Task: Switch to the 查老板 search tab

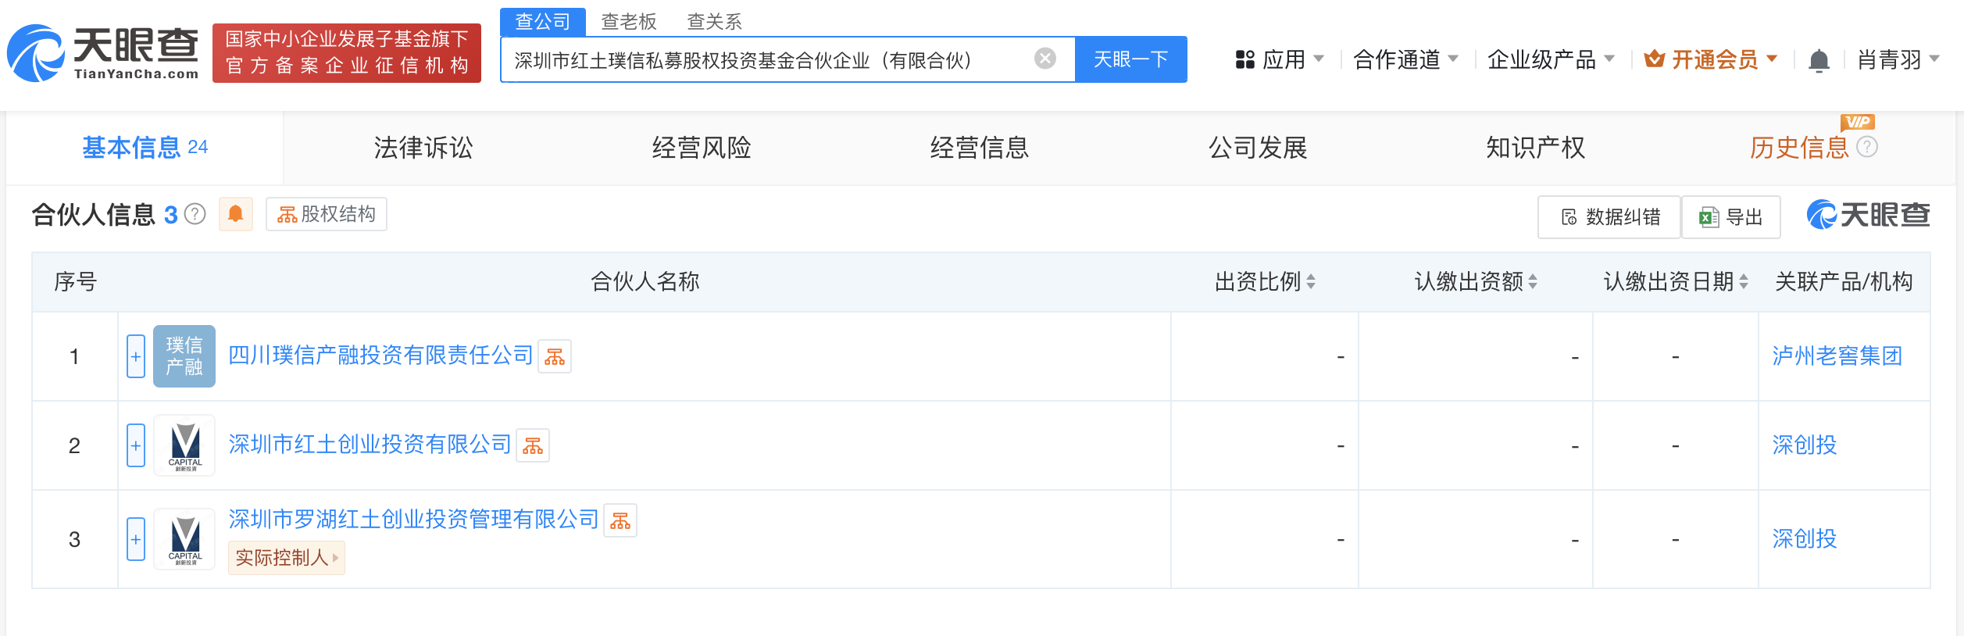Action: click(629, 21)
